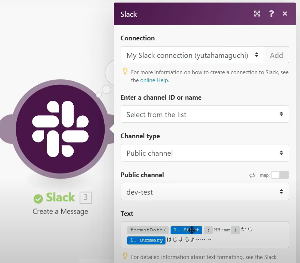This screenshot has width=300, height=263.
Task: Click the Add connection button
Action: [x=276, y=55]
